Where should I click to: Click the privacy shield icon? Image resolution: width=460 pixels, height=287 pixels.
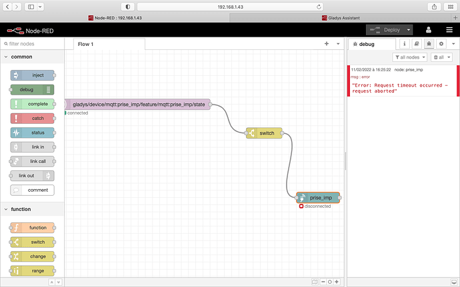point(127,7)
